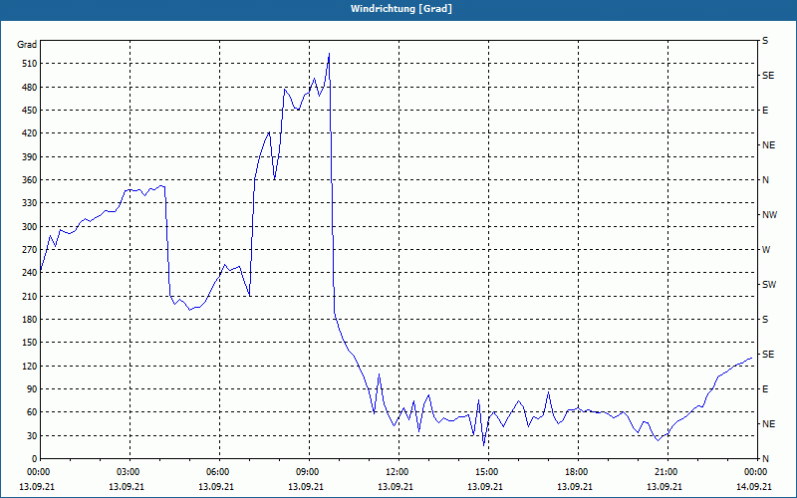
Task: Click the Windrichtung [Grad] chart title
Action: point(401,9)
